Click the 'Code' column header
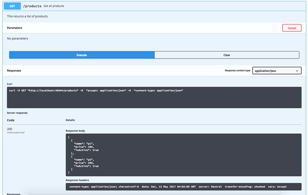308x195 pixels. point(11,120)
